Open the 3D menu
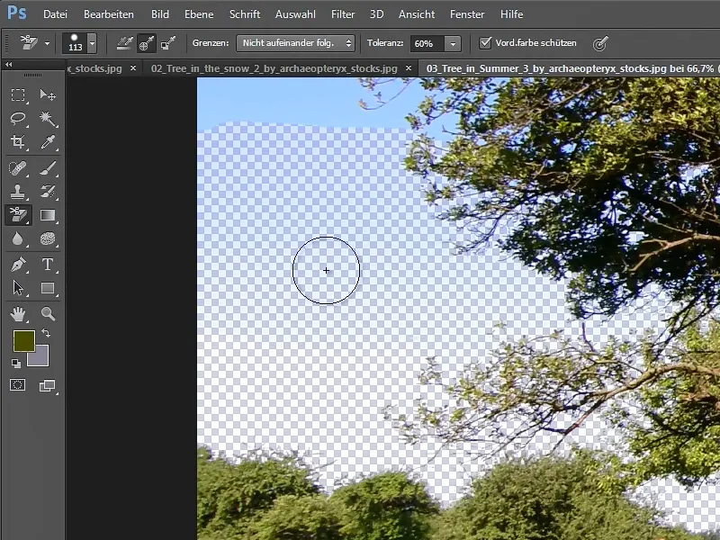 pos(376,14)
